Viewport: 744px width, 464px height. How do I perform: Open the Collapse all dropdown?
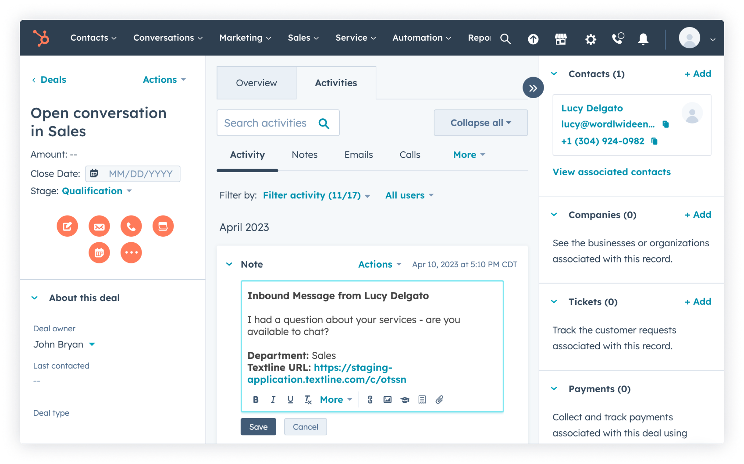click(x=480, y=122)
